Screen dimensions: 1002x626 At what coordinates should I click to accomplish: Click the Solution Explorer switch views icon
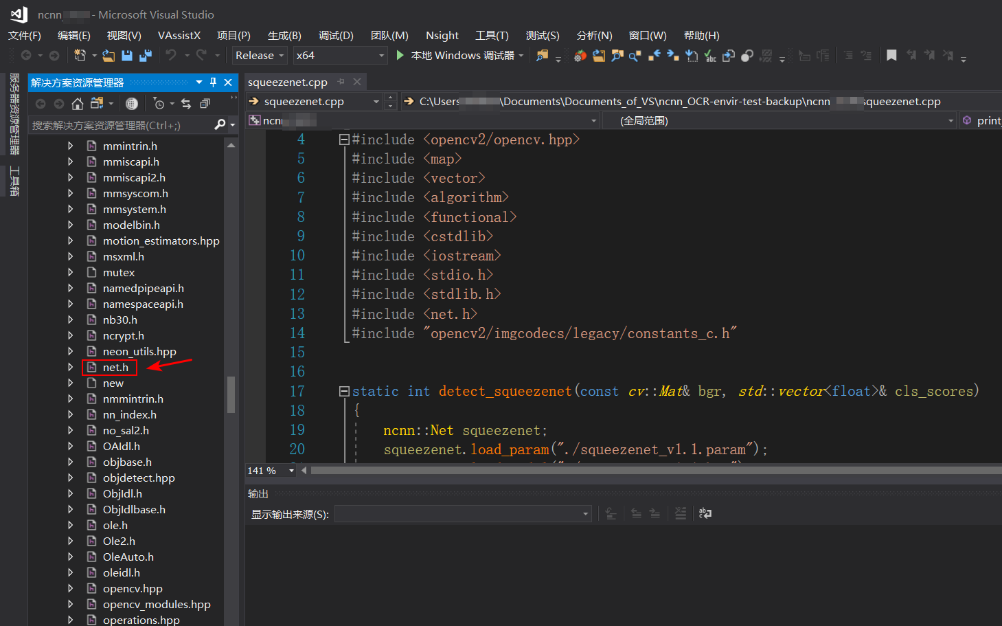tap(97, 104)
